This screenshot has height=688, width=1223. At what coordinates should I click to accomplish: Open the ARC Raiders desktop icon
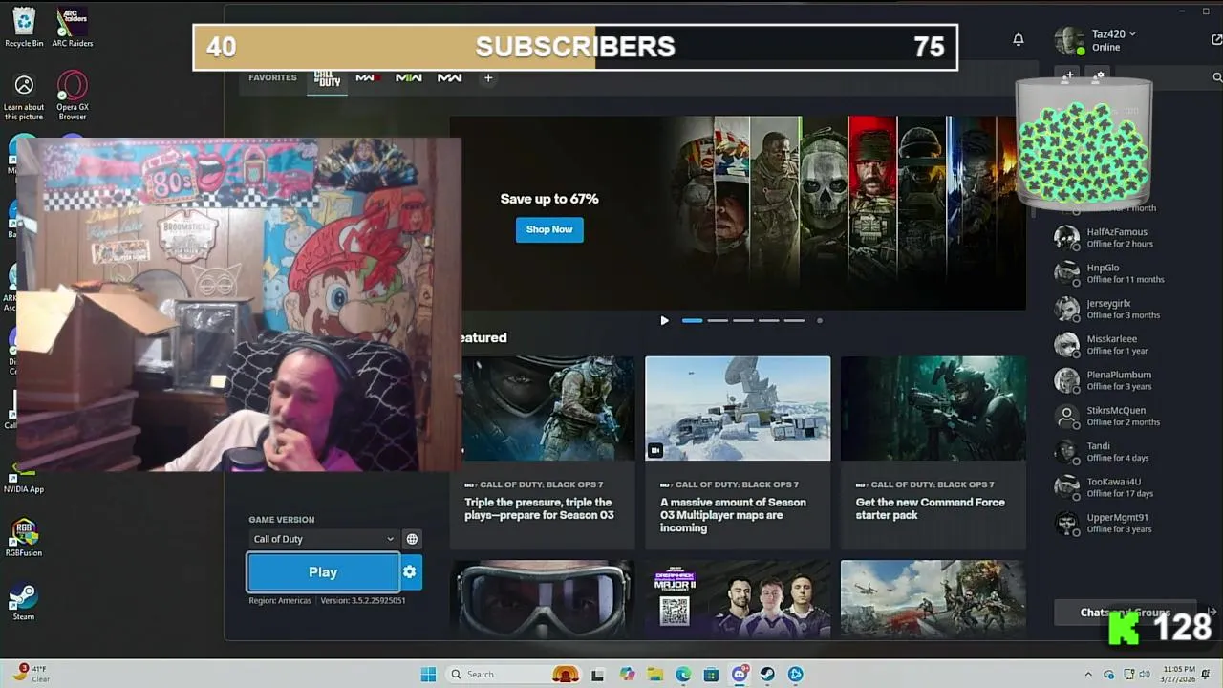[x=73, y=27]
